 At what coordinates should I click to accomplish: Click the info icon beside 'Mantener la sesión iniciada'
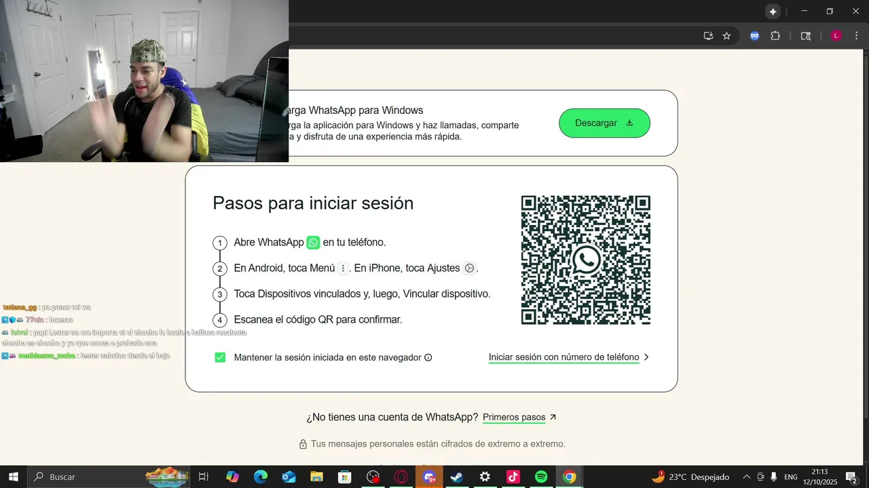428,357
